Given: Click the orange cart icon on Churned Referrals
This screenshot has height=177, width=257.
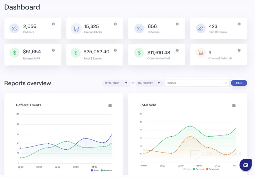Looking at the screenshot, I should click(x=201, y=53).
